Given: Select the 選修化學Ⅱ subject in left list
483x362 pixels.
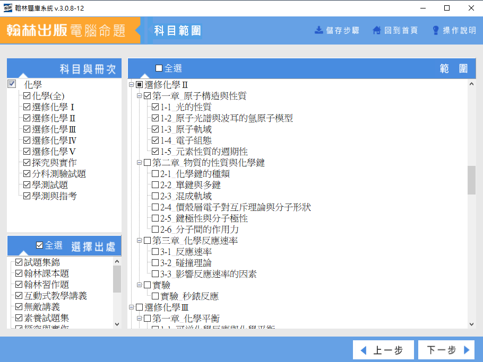Looking at the screenshot, I should pyautogui.click(x=54, y=118).
